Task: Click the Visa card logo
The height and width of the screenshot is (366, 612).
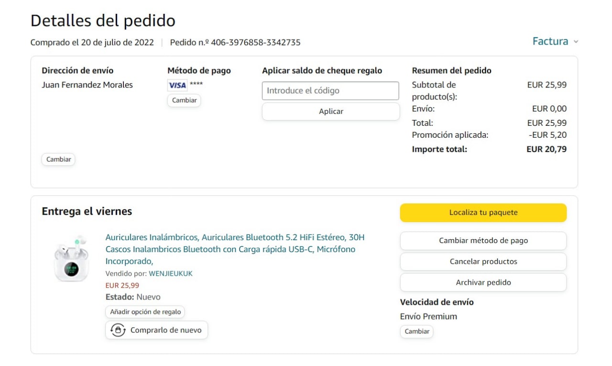Action: [x=177, y=85]
